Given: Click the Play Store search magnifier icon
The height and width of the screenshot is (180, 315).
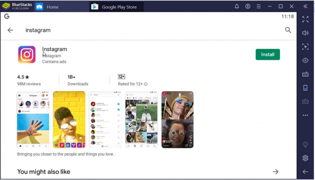Looking at the screenshot, I should [x=288, y=30].
